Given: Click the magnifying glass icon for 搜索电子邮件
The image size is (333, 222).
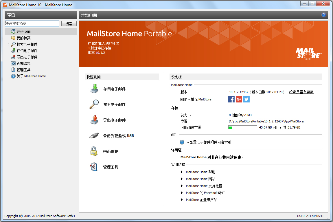Looking at the screenshot, I should [x=94, y=104].
